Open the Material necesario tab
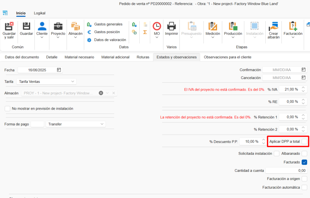 (79, 57)
